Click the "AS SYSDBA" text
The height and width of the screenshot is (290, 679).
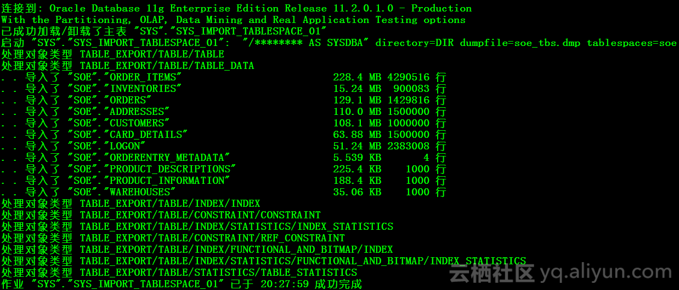(339, 43)
